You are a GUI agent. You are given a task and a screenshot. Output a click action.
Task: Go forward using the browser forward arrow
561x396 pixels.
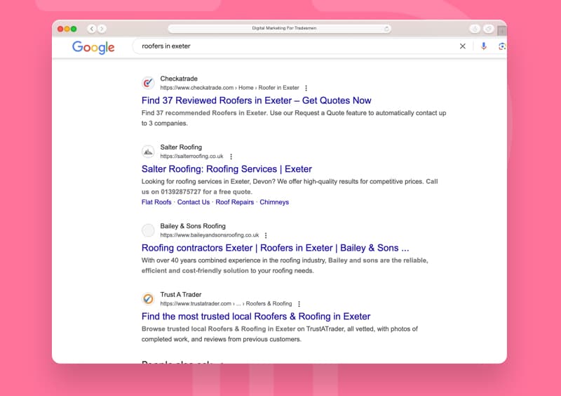pyautogui.click(x=102, y=29)
